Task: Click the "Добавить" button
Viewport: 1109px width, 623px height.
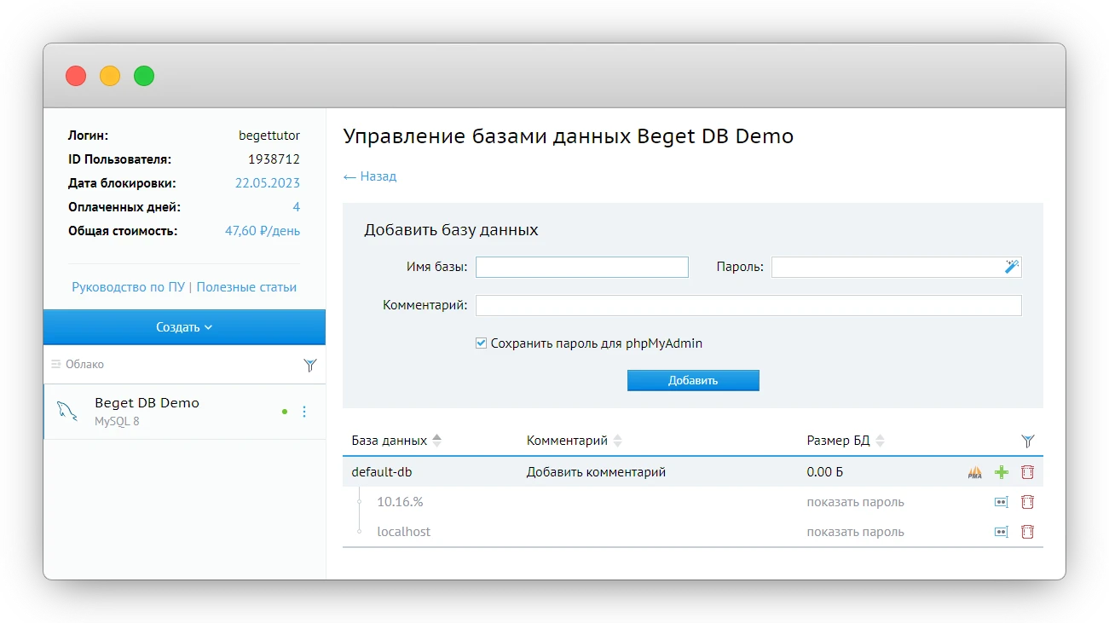Action: tap(692, 380)
